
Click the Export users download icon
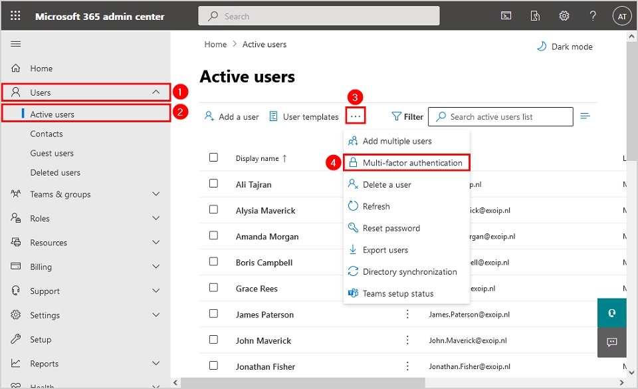(x=354, y=249)
